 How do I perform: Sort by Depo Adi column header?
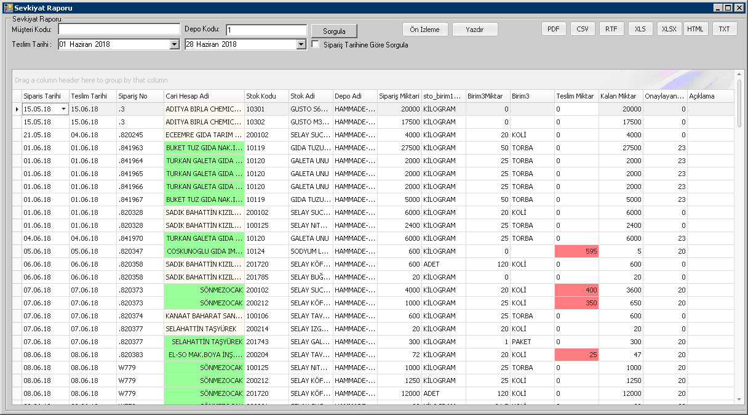pos(355,96)
